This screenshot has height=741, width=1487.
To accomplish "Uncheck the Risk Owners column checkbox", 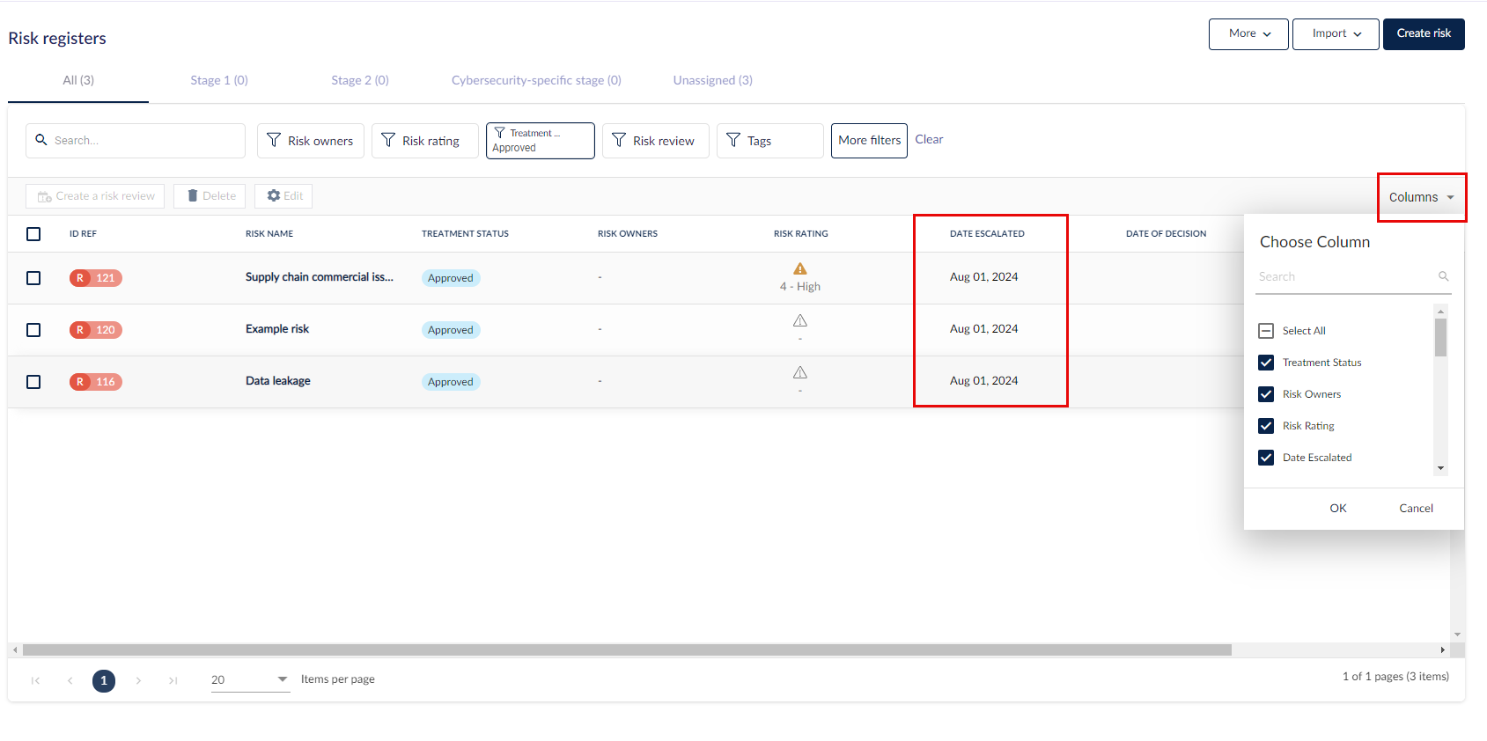I will (1266, 394).
